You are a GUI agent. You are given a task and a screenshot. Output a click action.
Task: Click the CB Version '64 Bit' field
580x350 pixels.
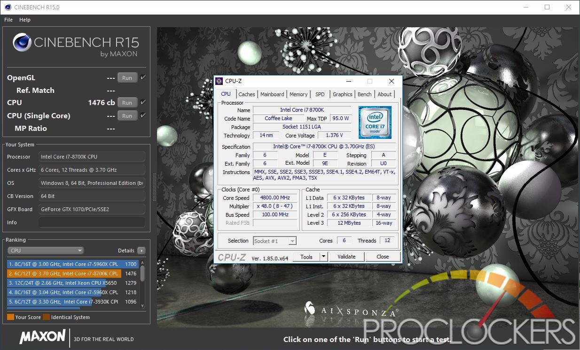92,196
